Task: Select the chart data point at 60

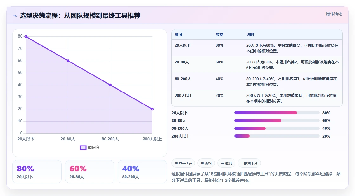Action: pos(68,61)
